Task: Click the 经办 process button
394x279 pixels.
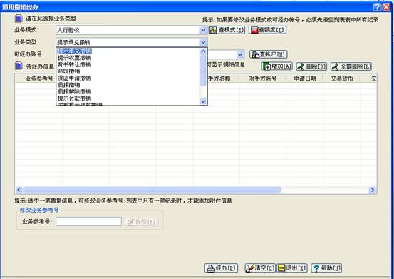Action: [221, 268]
